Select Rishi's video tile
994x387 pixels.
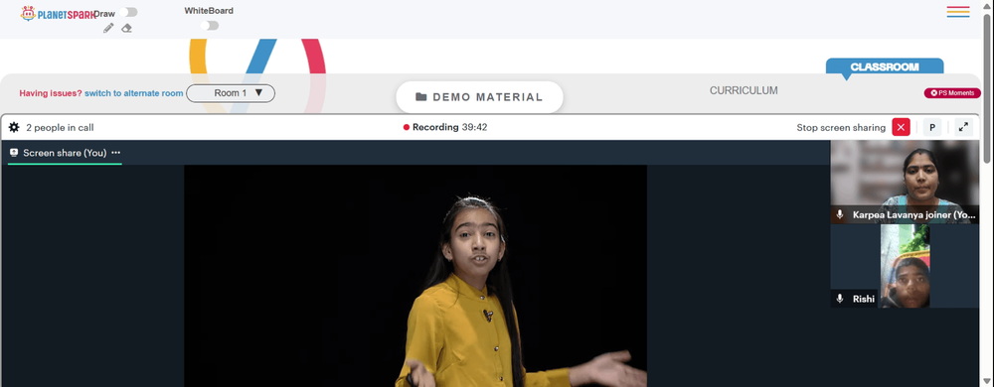click(906, 266)
